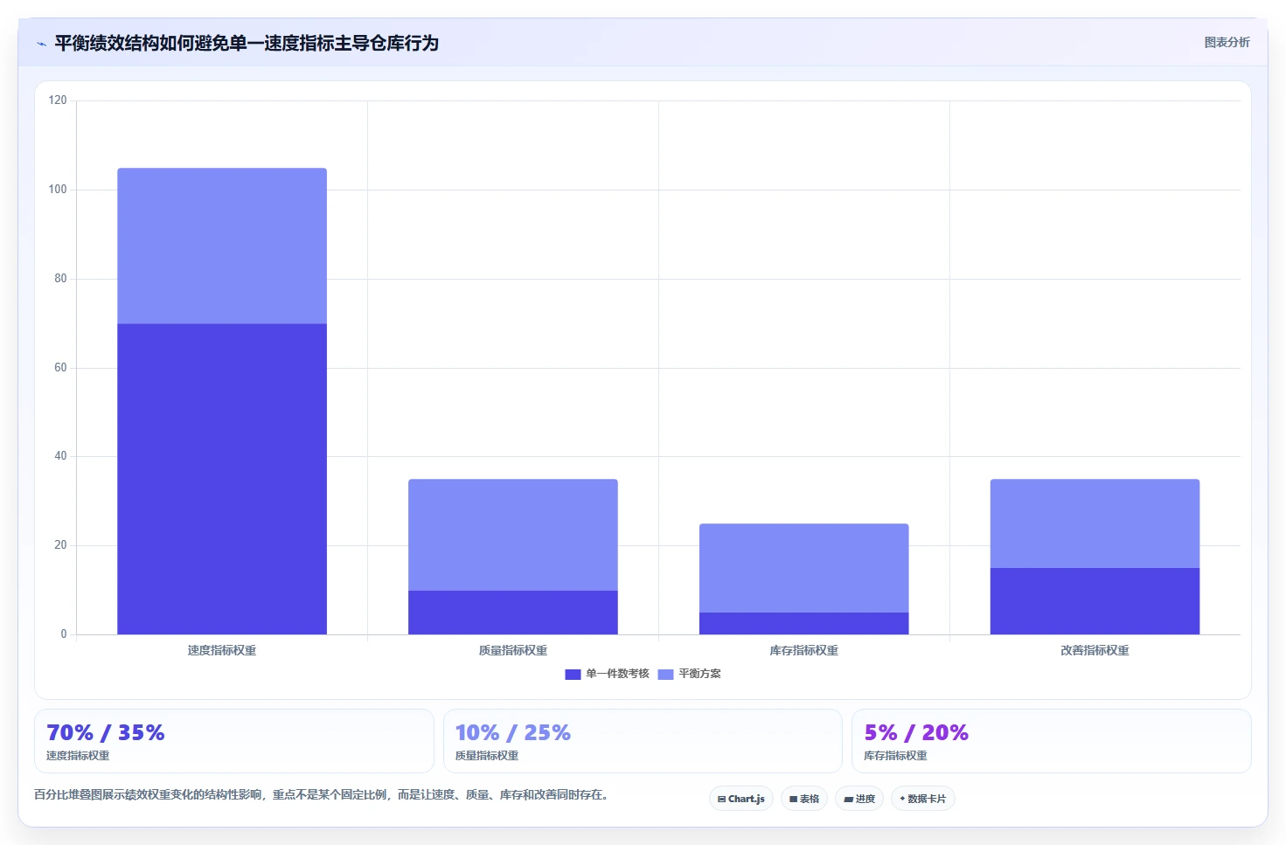
Task: Click the light segment of the 改善指标权重 bar
Action: (x=1095, y=523)
